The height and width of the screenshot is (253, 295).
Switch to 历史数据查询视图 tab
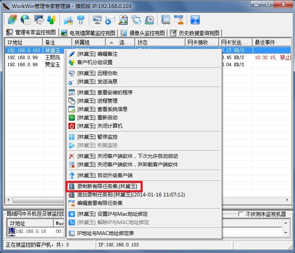[195, 33]
